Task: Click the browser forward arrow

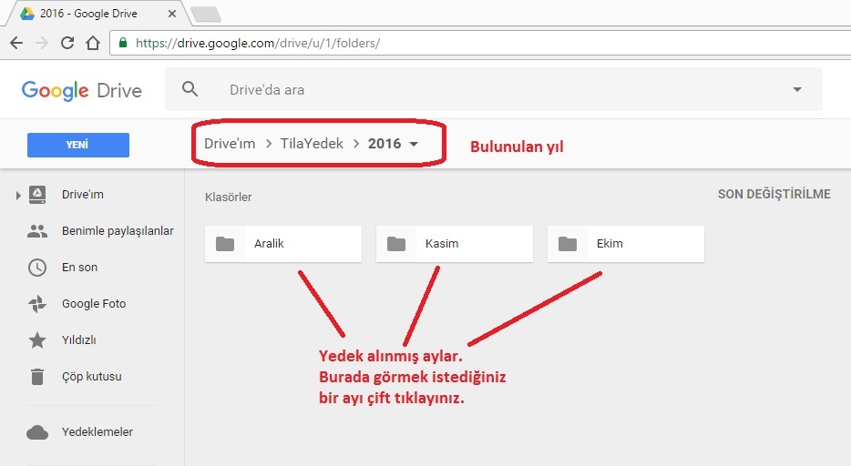Action: (42, 43)
